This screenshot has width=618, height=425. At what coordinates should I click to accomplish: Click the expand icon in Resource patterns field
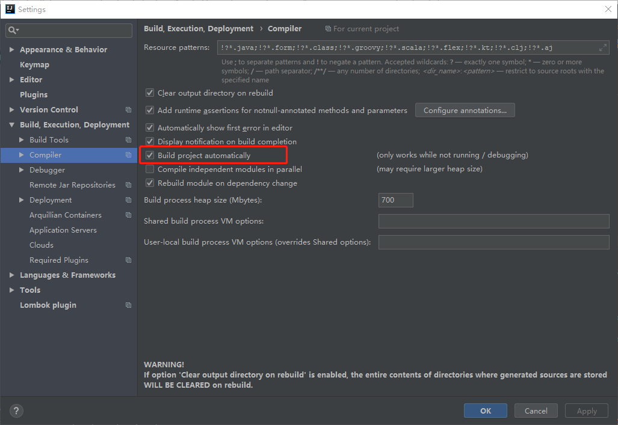pyautogui.click(x=602, y=47)
